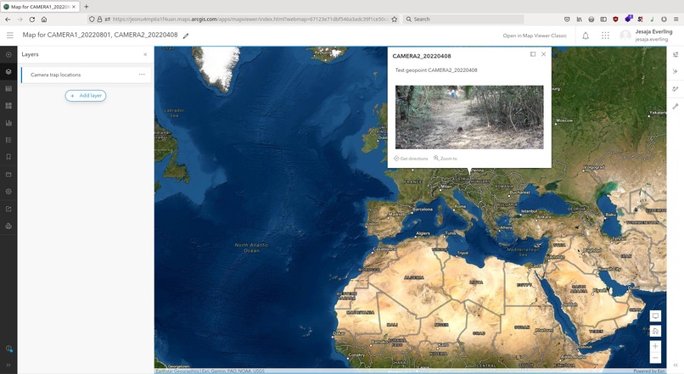Screen dimensions: 684x374
Task: Open the ArcGIS app launcher grid
Action: [605, 36]
